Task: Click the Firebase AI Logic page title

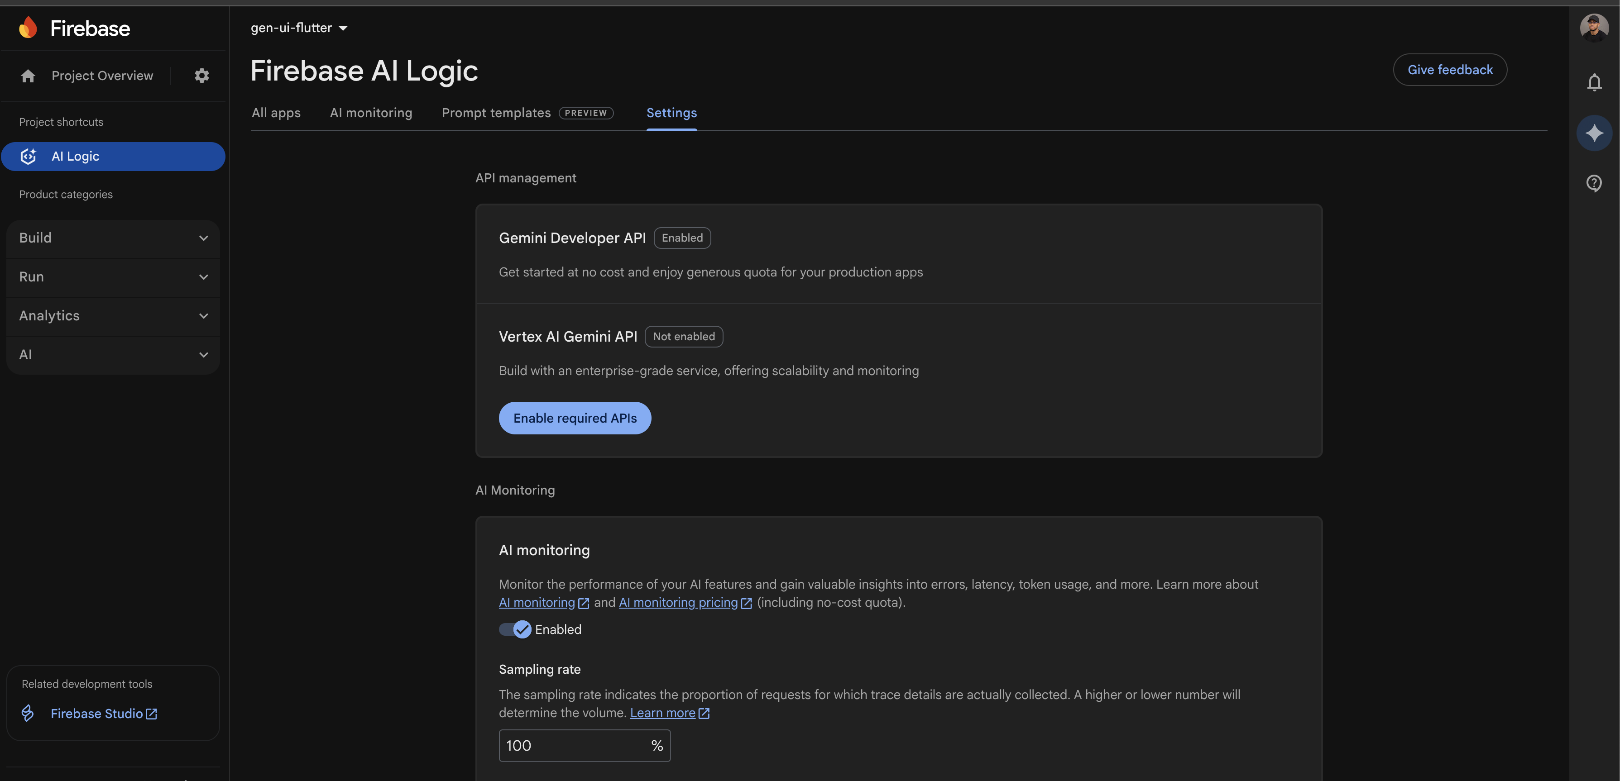Action: click(x=364, y=71)
